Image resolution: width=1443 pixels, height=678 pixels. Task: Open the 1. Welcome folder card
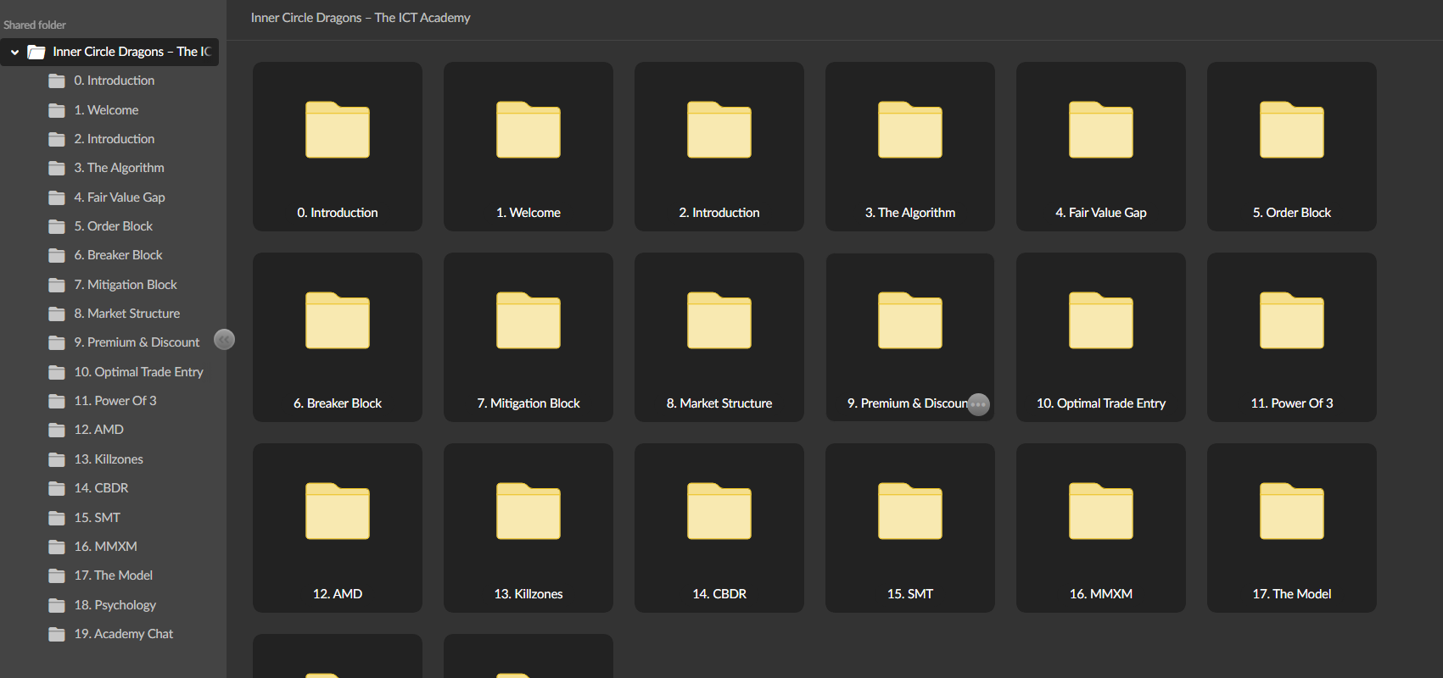coord(529,147)
